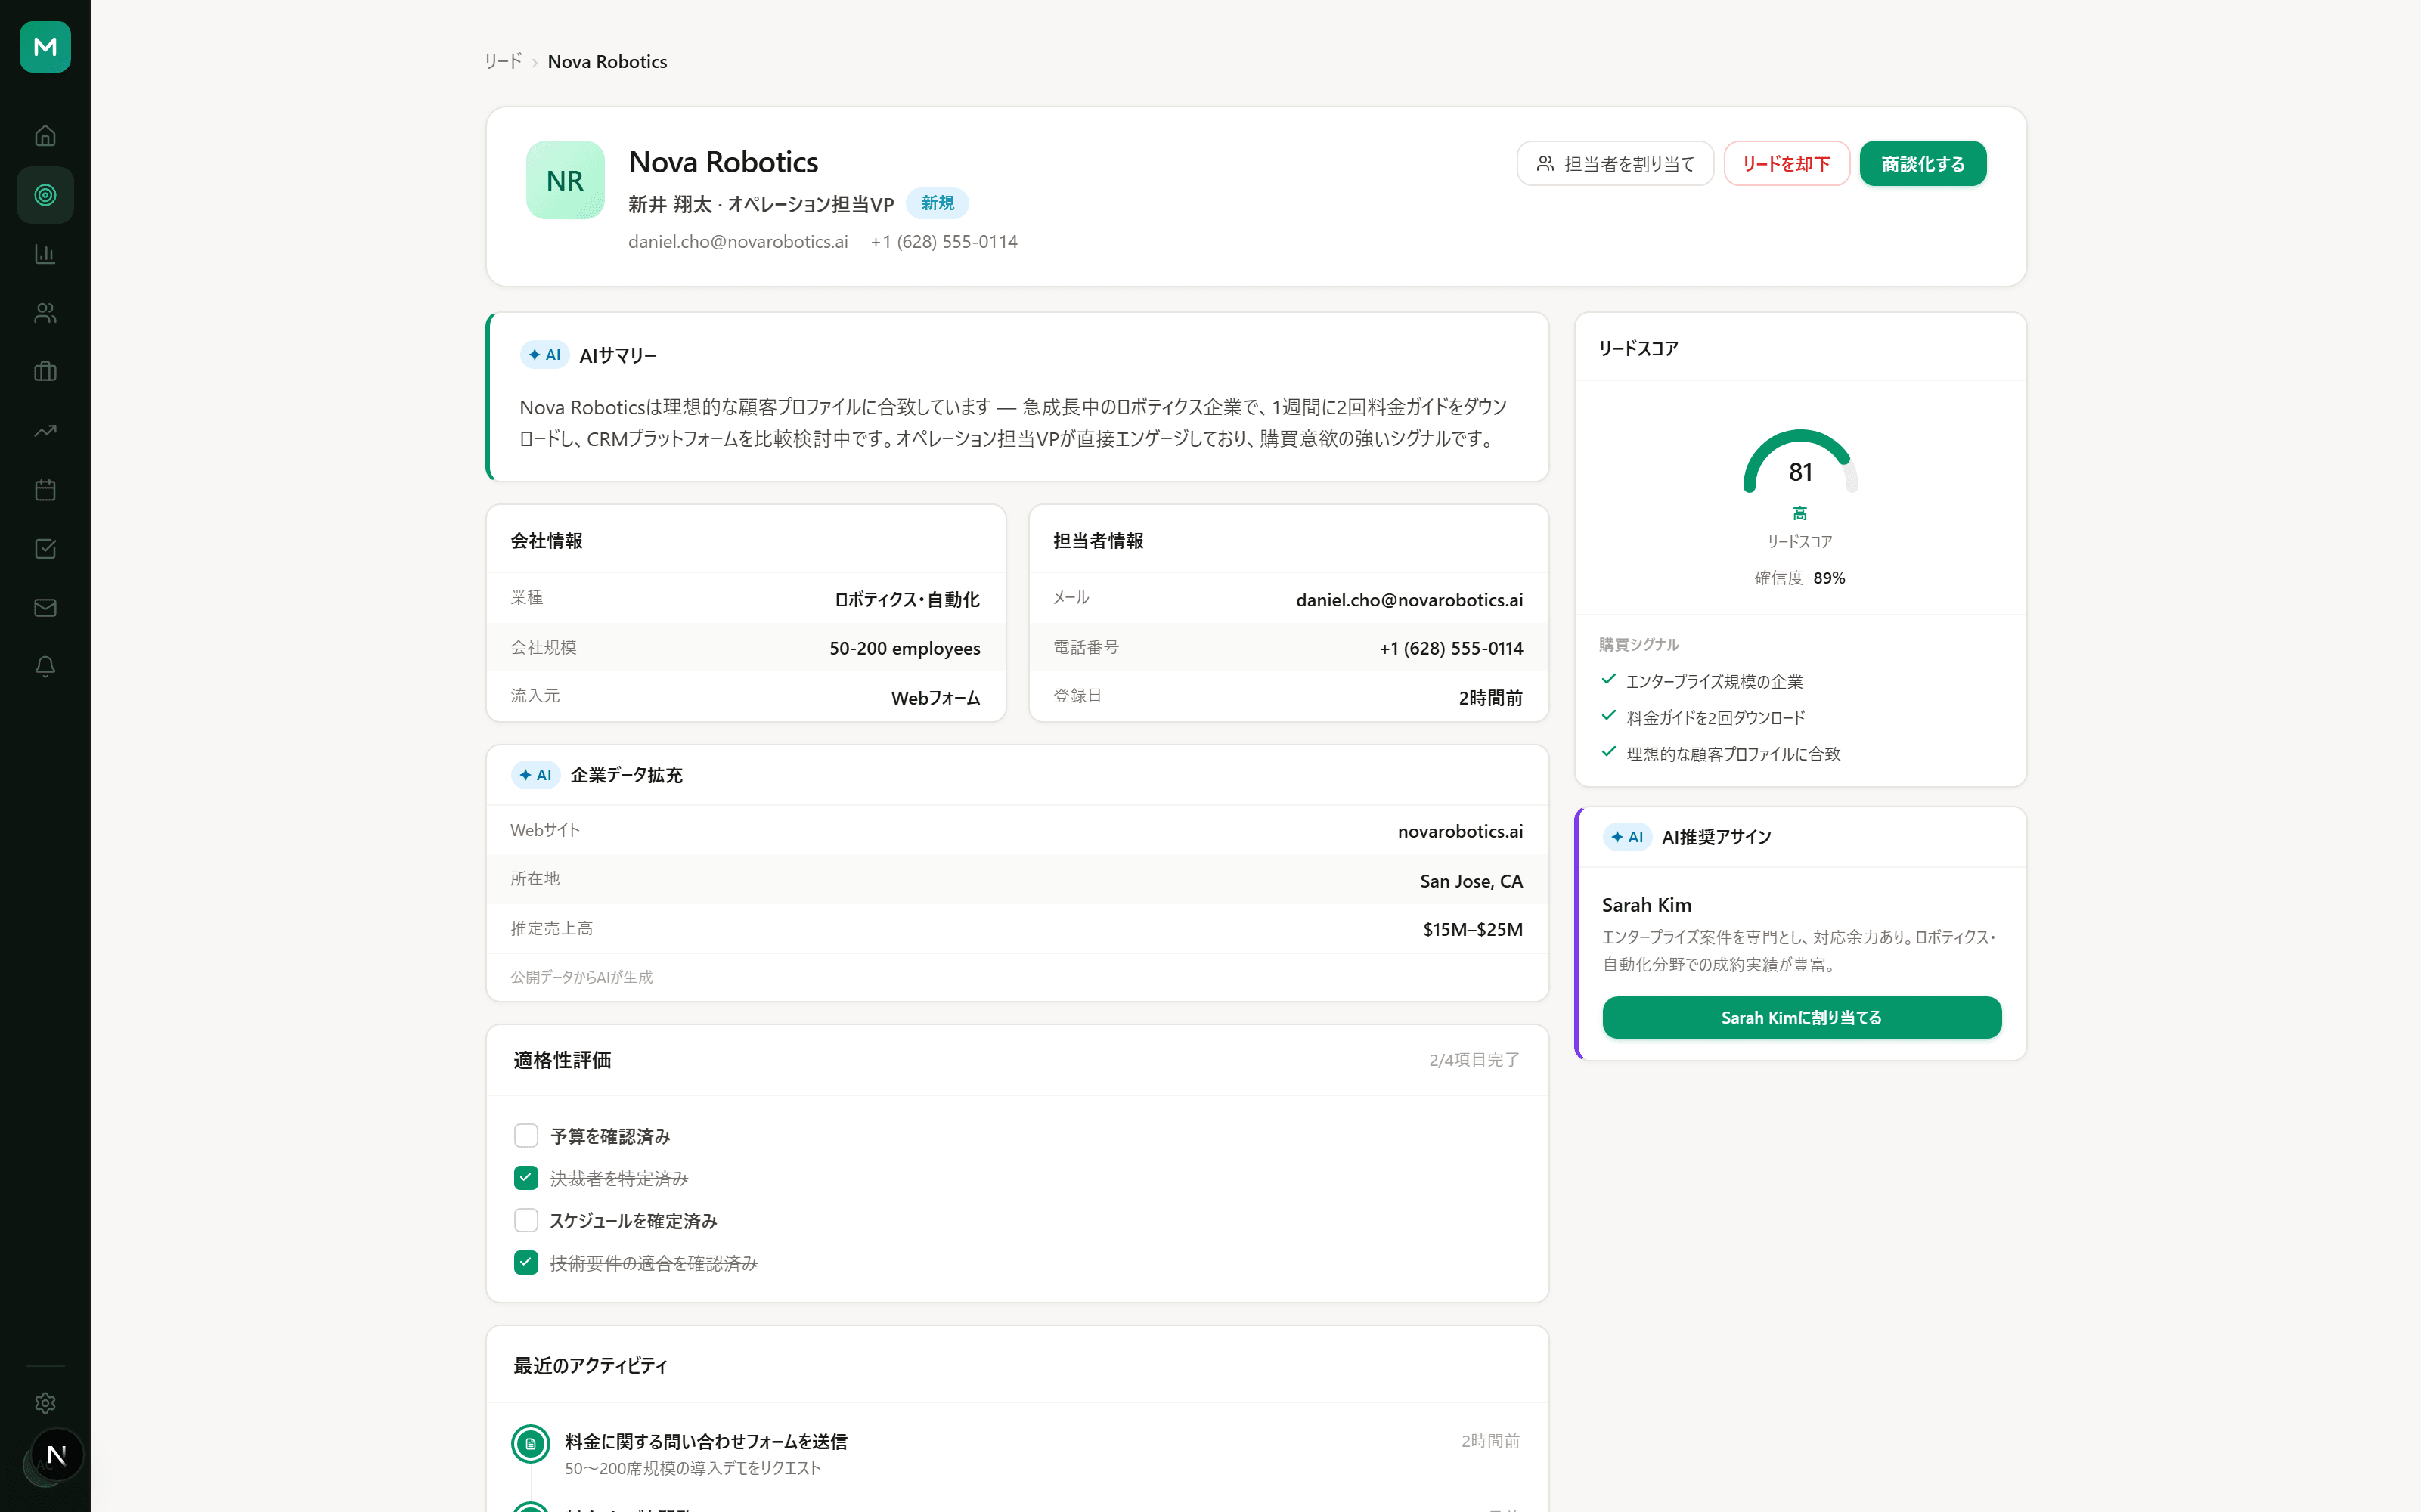2421x1512 pixels.
Task: Click the 公開データからAIが生成 note
Action: pos(581,977)
